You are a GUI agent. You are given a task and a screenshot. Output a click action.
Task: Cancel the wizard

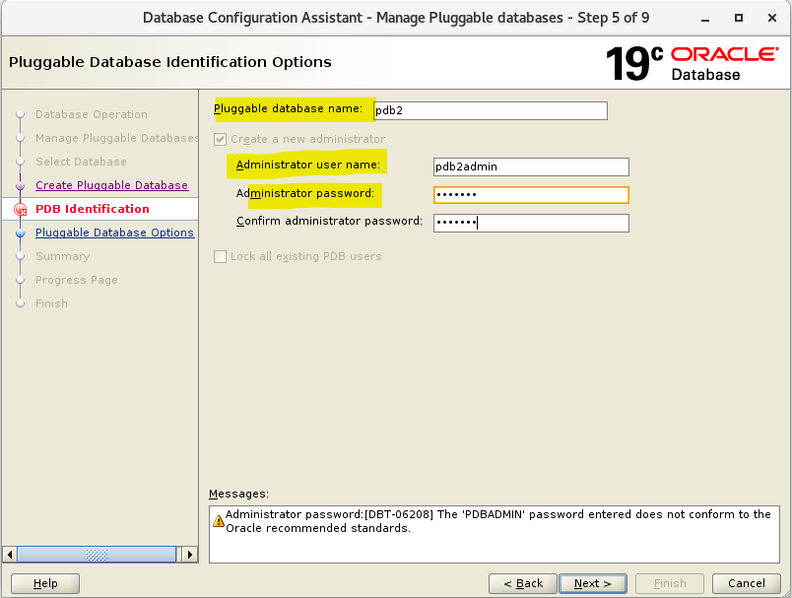(746, 583)
